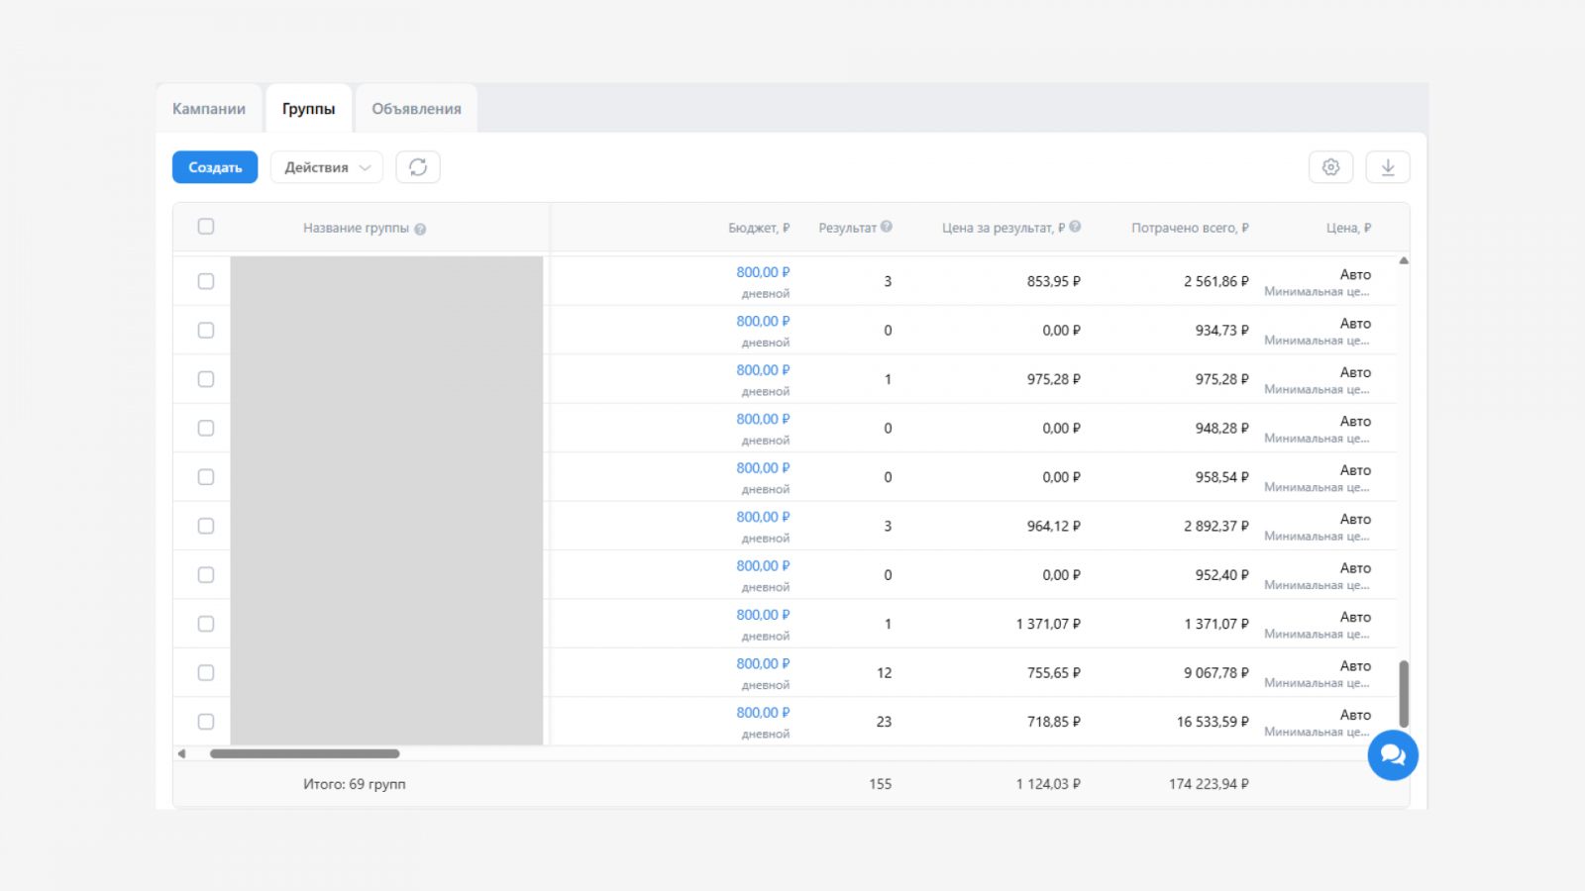This screenshot has height=891, width=1585.
Task: Click price per result 853,95 ₽
Action: click(x=1054, y=281)
